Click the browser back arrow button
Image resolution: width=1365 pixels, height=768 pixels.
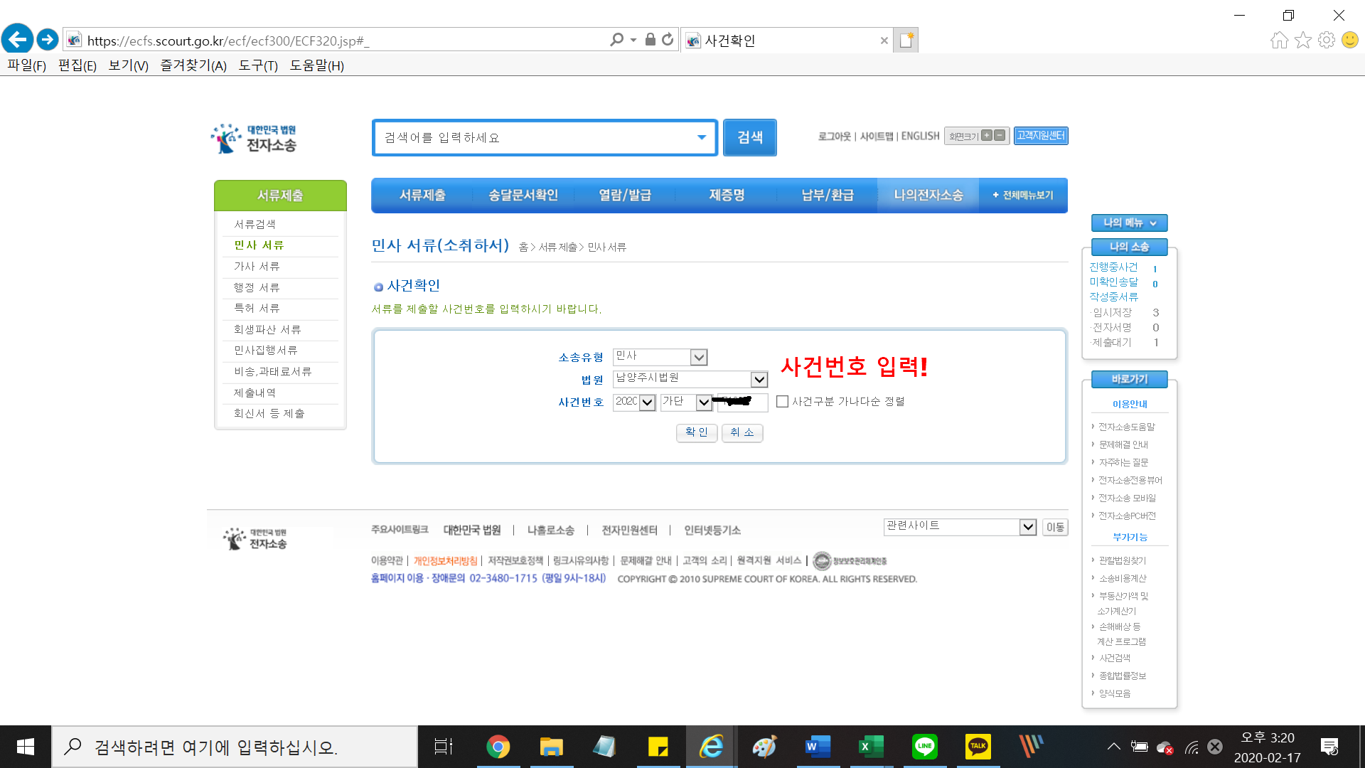[x=17, y=39]
